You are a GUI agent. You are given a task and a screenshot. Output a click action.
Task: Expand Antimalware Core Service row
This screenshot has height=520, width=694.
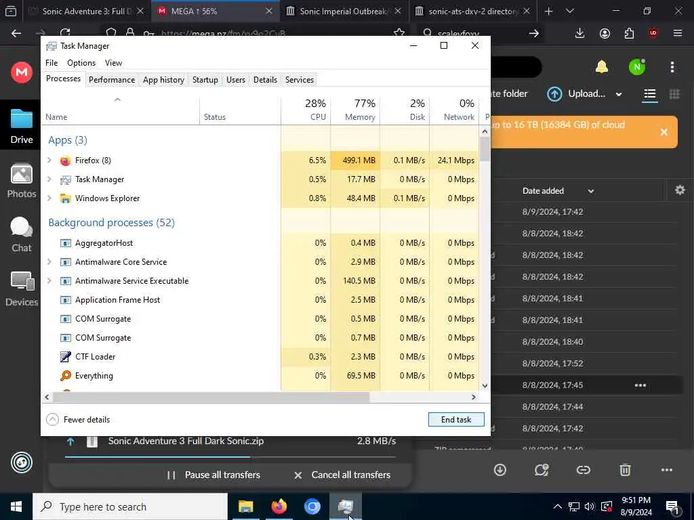coord(49,262)
